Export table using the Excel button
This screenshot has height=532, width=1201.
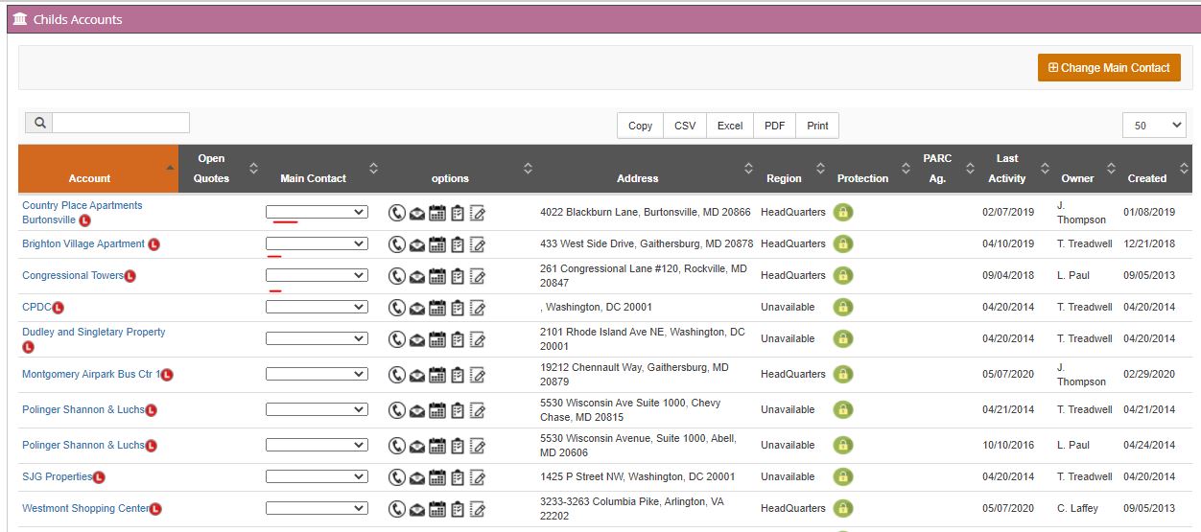[730, 126]
